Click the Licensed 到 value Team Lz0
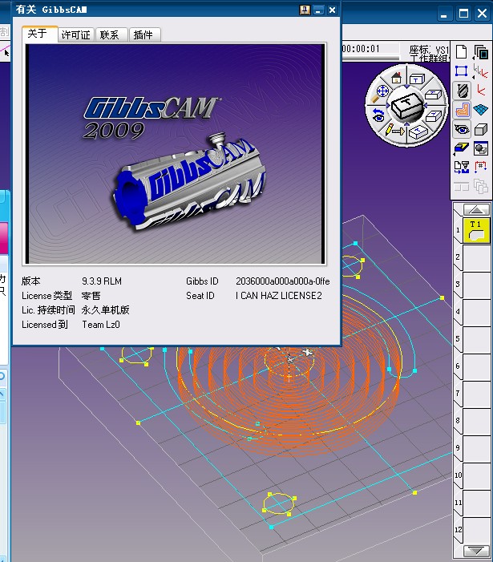 (101, 325)
